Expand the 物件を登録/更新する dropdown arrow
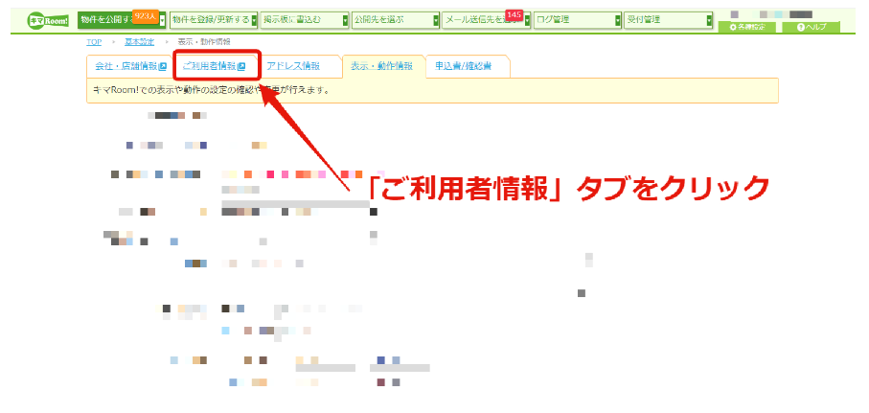This screenshot has height=413, width=869. tap(255, 20)
